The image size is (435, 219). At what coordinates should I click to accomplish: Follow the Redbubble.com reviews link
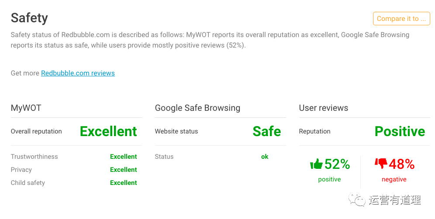pyautogui.click(x=78, y=73)
